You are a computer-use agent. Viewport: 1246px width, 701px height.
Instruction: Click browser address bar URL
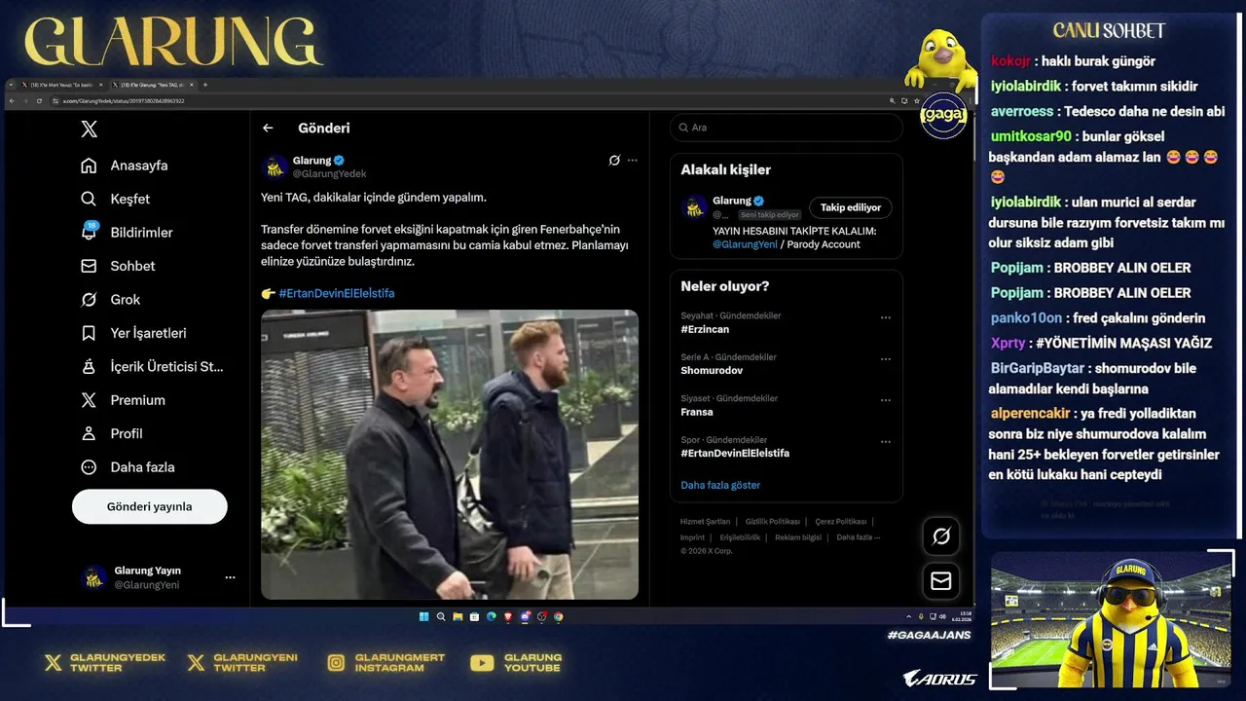(124, 101)
